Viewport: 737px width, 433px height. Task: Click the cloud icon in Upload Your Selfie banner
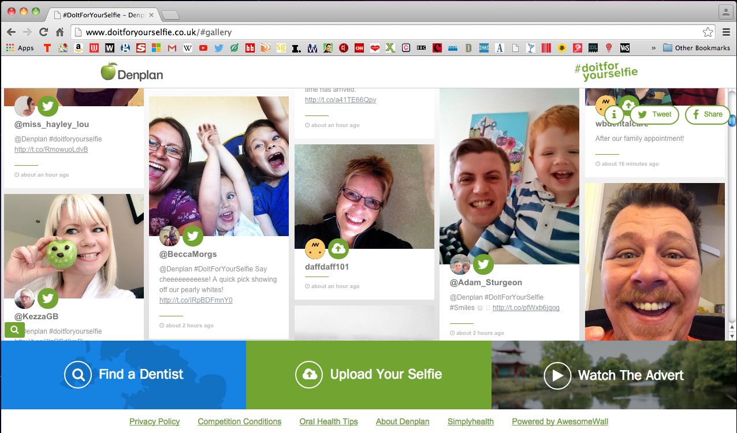[309, 375]
